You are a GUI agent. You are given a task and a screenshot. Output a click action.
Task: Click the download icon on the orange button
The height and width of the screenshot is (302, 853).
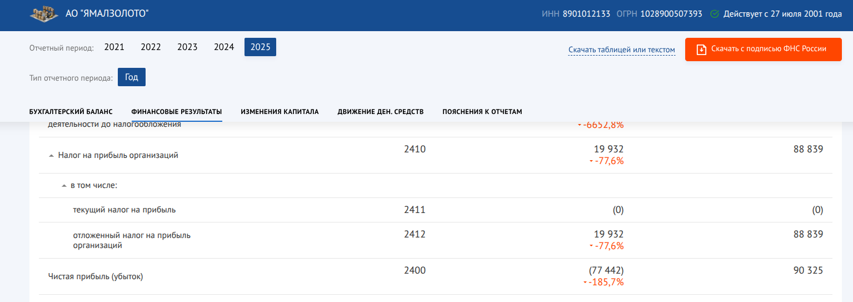pyautogui.click(x=701, y=49)
